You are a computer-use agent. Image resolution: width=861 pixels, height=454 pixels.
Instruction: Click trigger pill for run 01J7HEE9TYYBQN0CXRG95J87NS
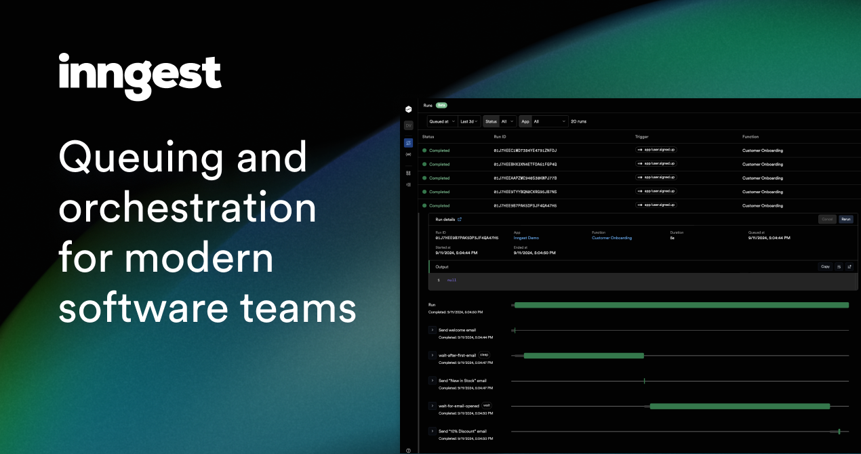tap(656, 191)
